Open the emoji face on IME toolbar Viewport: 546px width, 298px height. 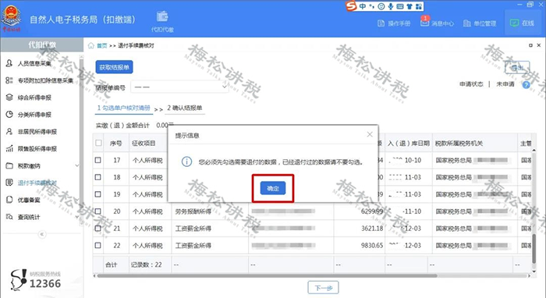(x=381, y=6)
